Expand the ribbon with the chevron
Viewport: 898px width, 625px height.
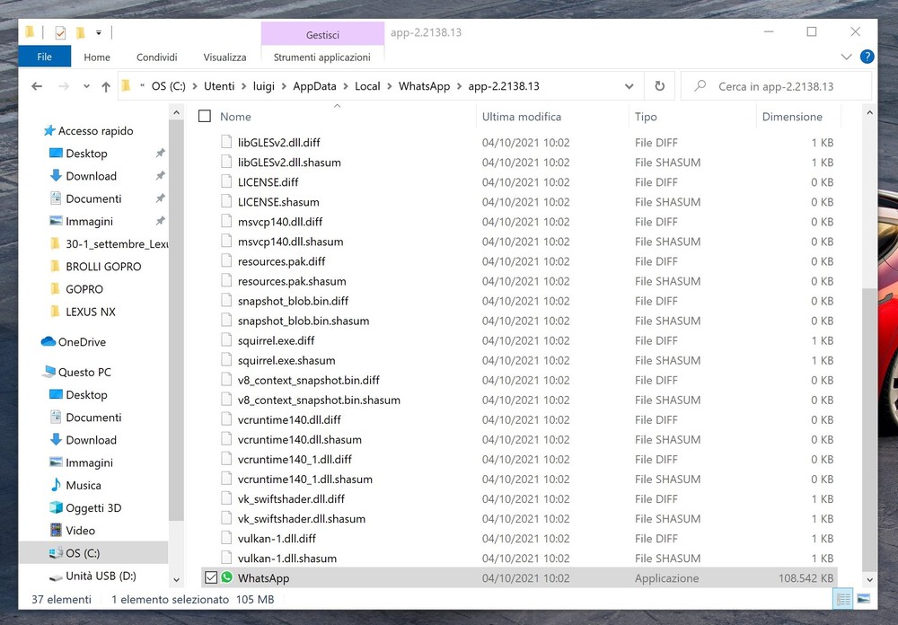[x=846, y=57]
